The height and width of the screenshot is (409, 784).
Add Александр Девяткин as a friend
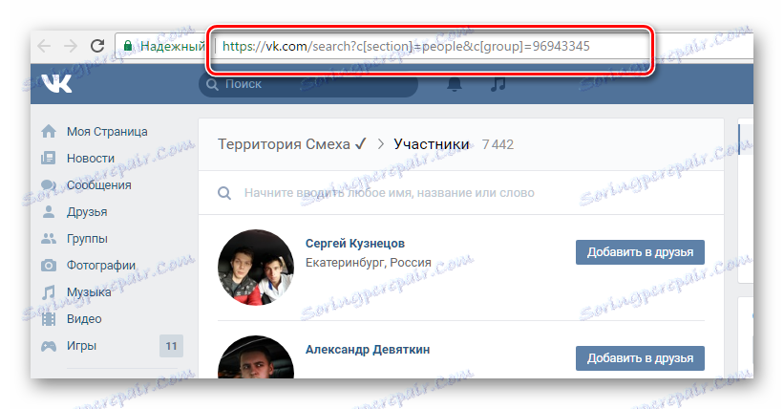[x=640, y=358]
